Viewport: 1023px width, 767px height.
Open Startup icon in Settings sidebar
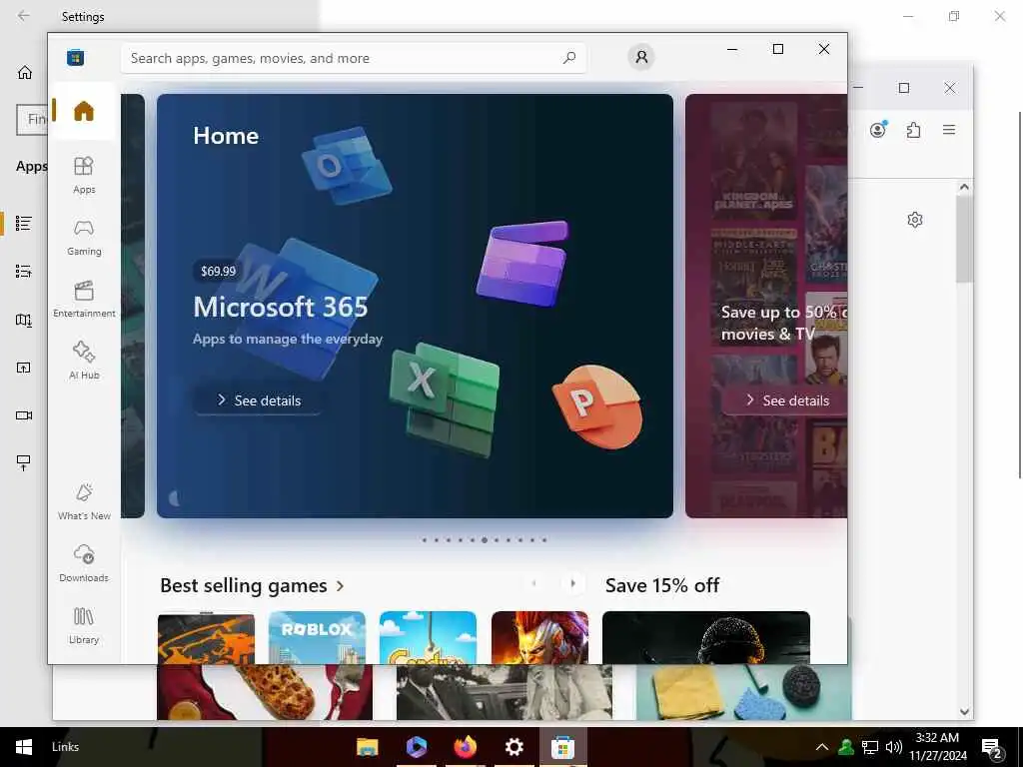click(24, 463)
